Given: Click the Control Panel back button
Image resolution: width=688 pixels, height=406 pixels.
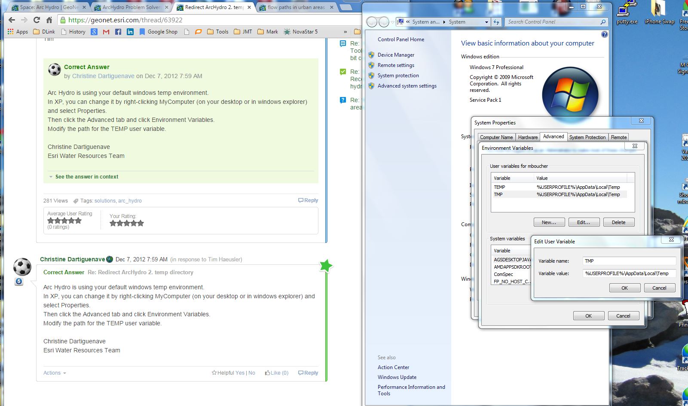Looking at the screenshot, I should coord(372,22).
